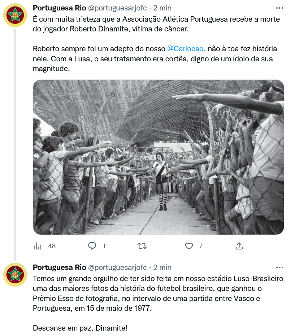Open @portuguesarjofc handle in first tweet
Viewport: 290px width, 336px height.
(x=117, y=8)
